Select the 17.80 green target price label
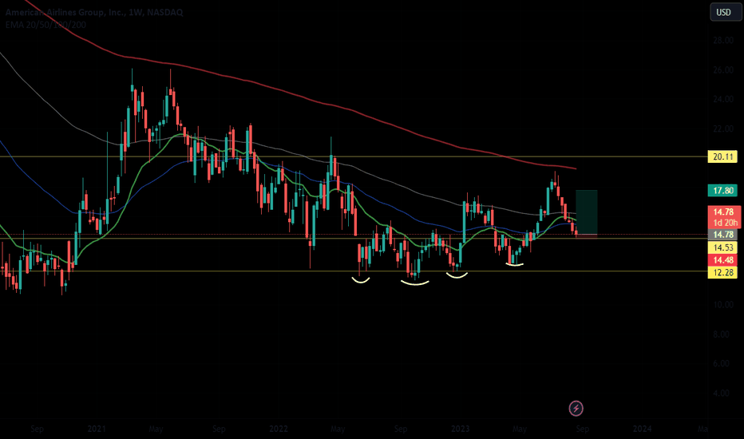 coord(722,190)
